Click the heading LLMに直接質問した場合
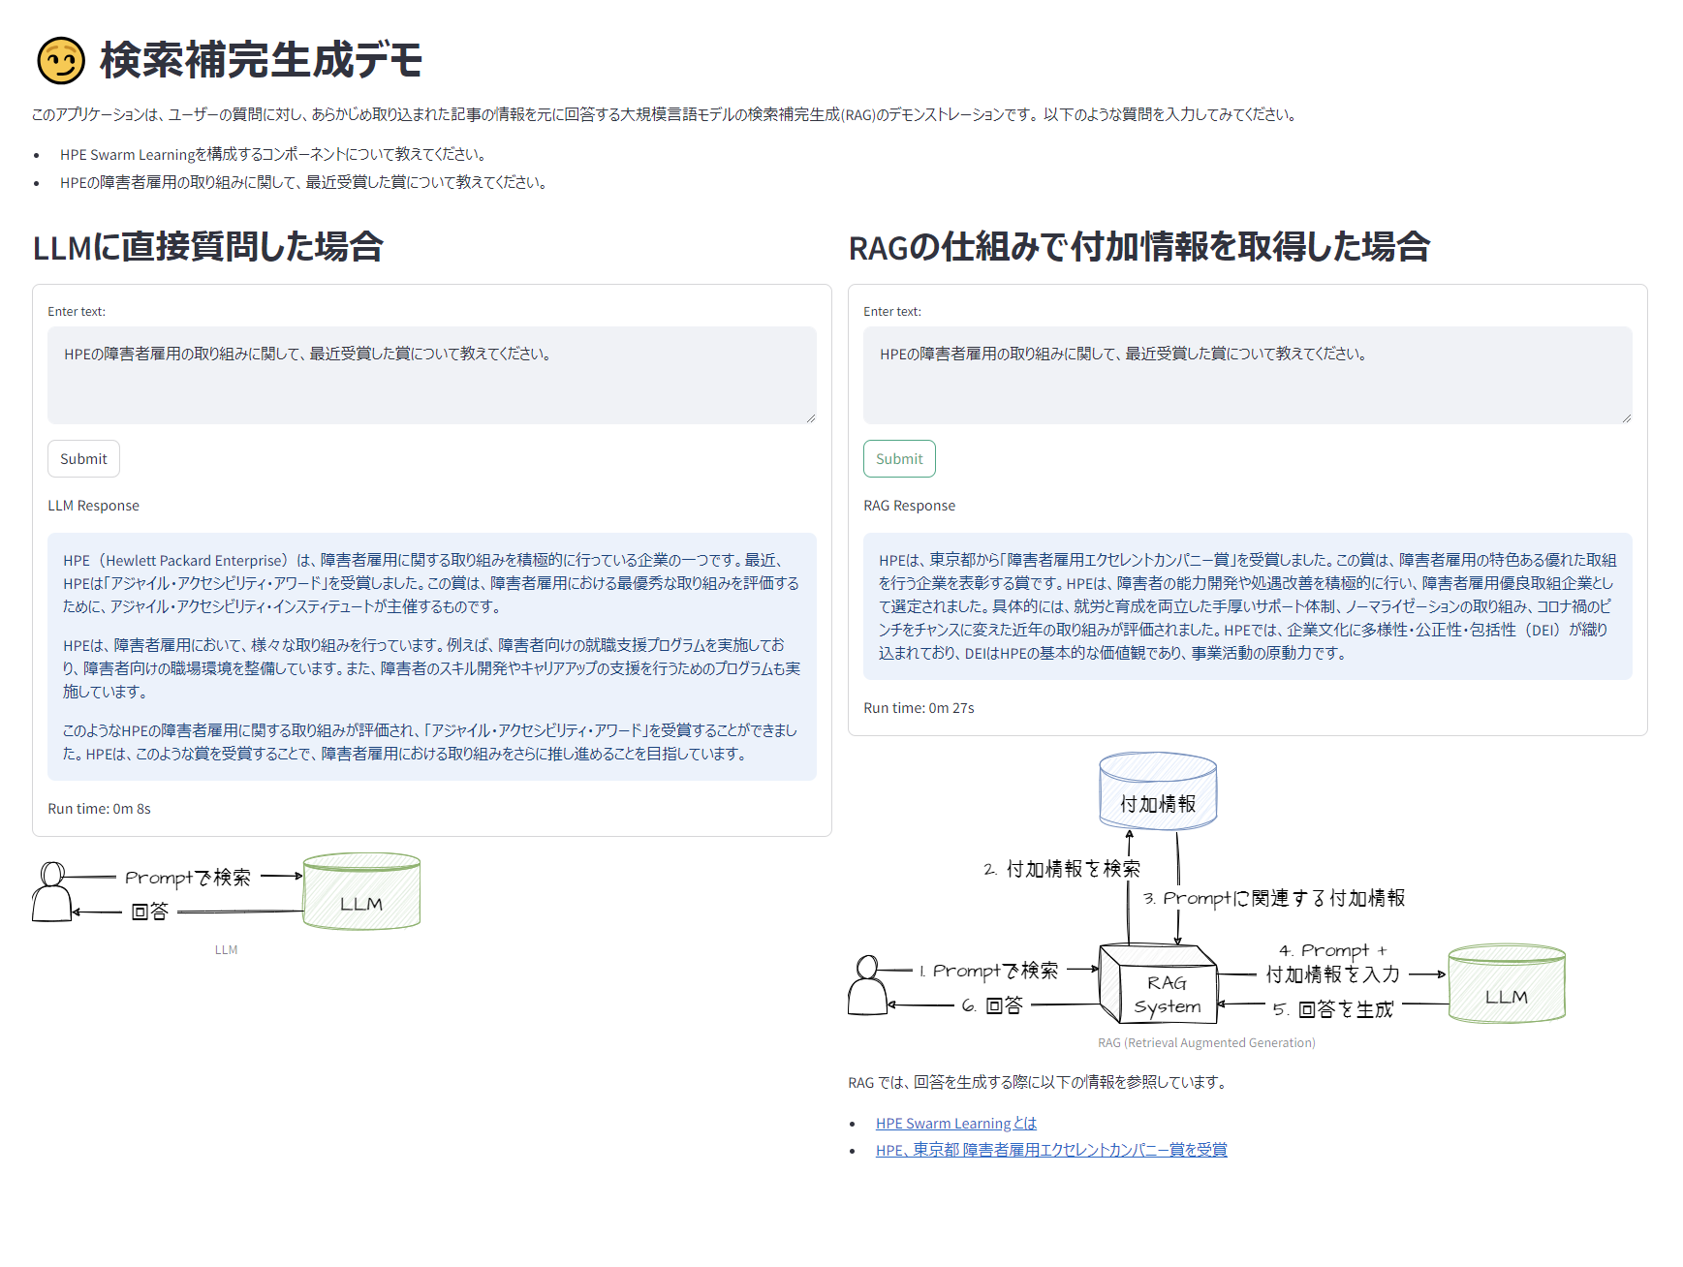1683x1267 pixels. [x=208, y=247]
